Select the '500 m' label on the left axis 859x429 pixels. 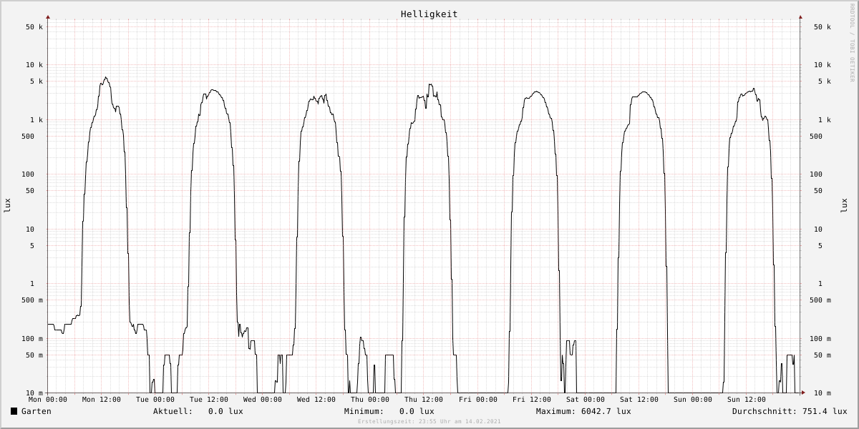coord(32,300)
